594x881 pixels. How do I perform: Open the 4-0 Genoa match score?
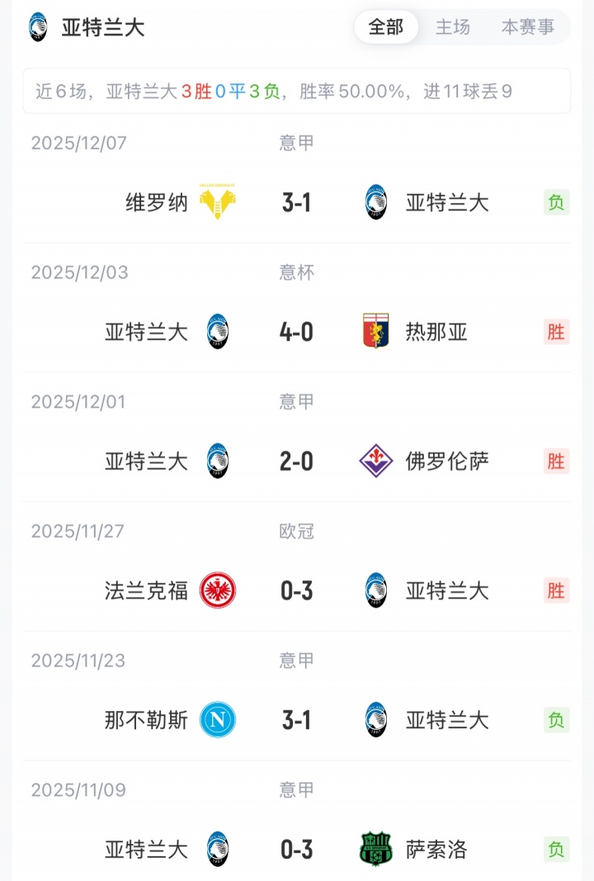(296, 332)
